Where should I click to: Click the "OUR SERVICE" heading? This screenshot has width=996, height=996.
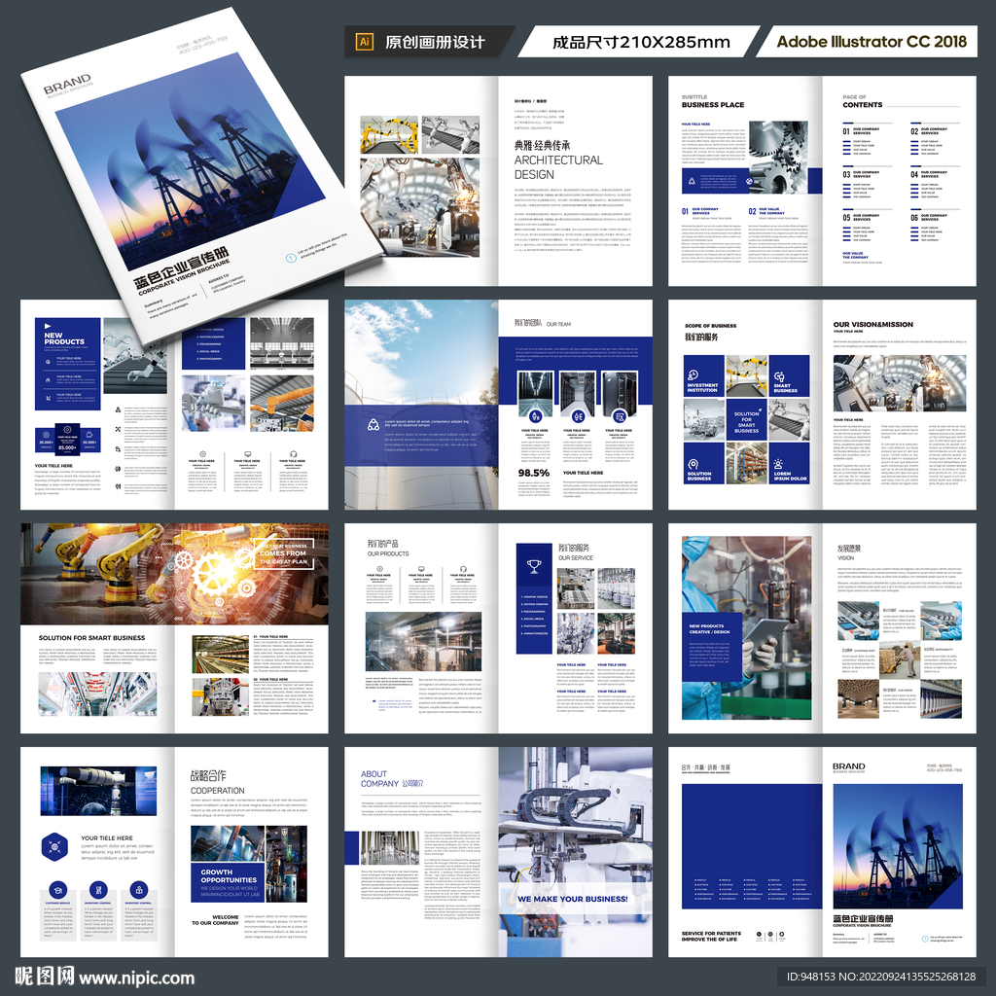576,557
